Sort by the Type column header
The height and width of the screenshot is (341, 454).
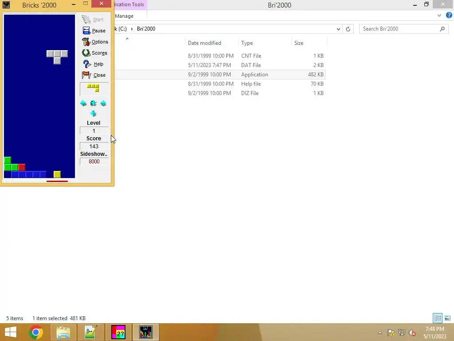(x=247, y=43)
